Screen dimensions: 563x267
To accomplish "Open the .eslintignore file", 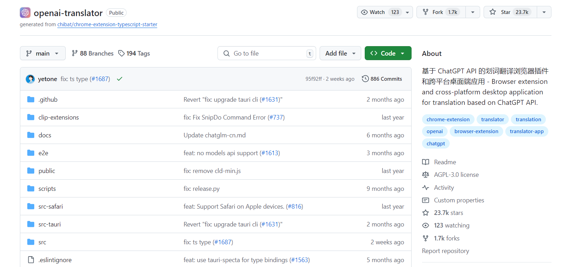I will coord(55,260).
